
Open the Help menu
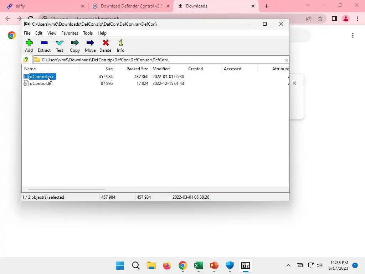[102, 33]
